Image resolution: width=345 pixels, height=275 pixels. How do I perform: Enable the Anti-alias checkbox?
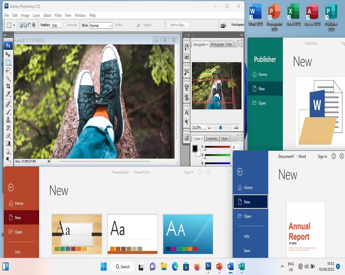pos(65,25)
